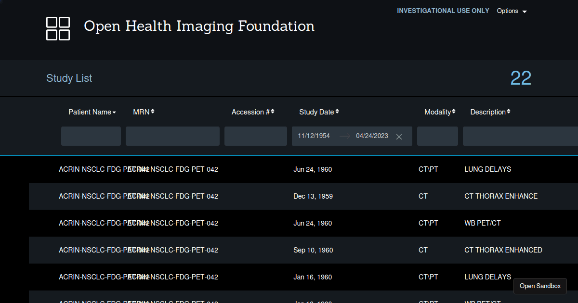This screenshot has height=303, width=578.
Task: Sort the list by MRN
Action: (x=143, y=112)
